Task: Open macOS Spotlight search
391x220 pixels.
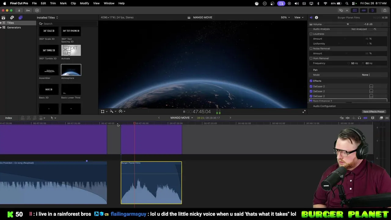Action: [347, 3]
